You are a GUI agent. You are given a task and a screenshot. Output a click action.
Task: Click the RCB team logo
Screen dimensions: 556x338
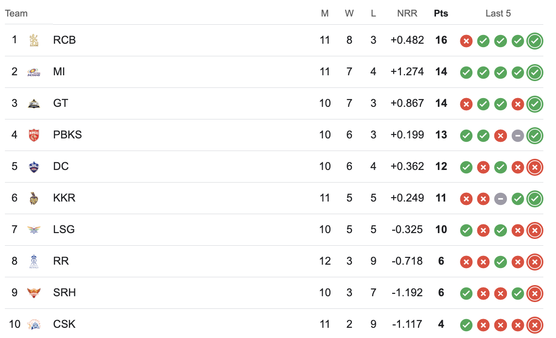pyautogui.click(x=34, y=40)
